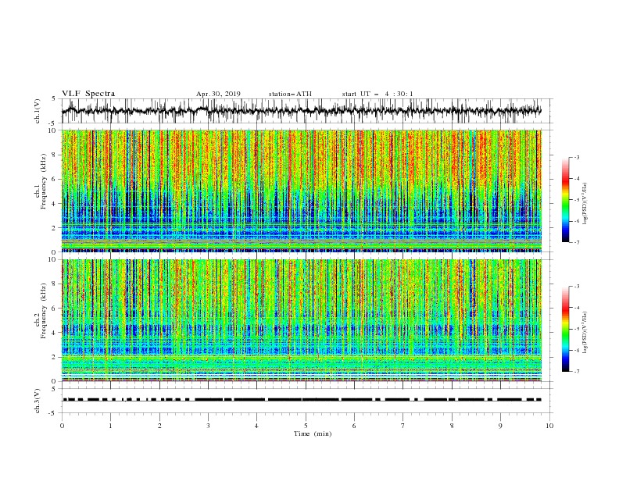
Task: Click the "station=ATH" label
Action: pyautogui.click(x=290, y=94)
